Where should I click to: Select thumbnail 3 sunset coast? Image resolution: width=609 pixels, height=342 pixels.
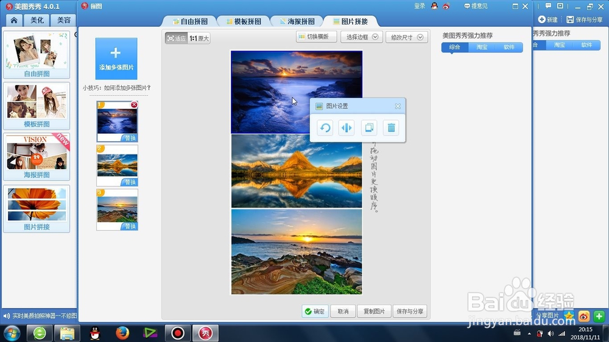(118, 209)
